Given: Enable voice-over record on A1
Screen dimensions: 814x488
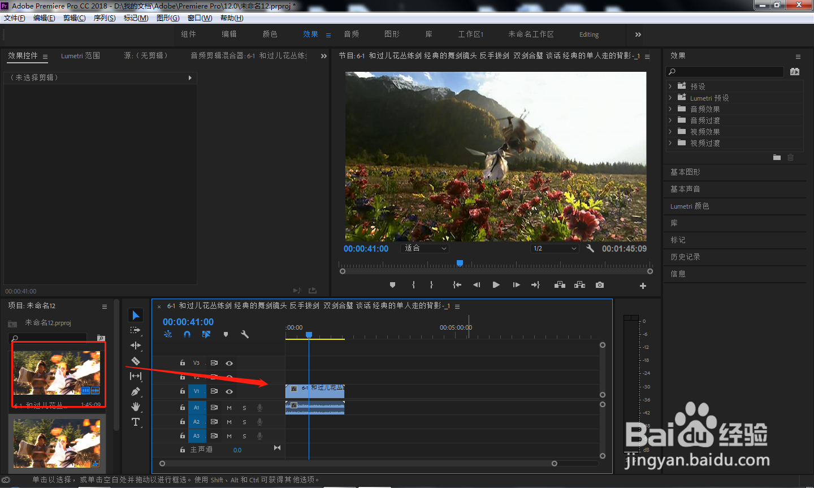Looking at the screenshot, I should (x=259, y=408).
